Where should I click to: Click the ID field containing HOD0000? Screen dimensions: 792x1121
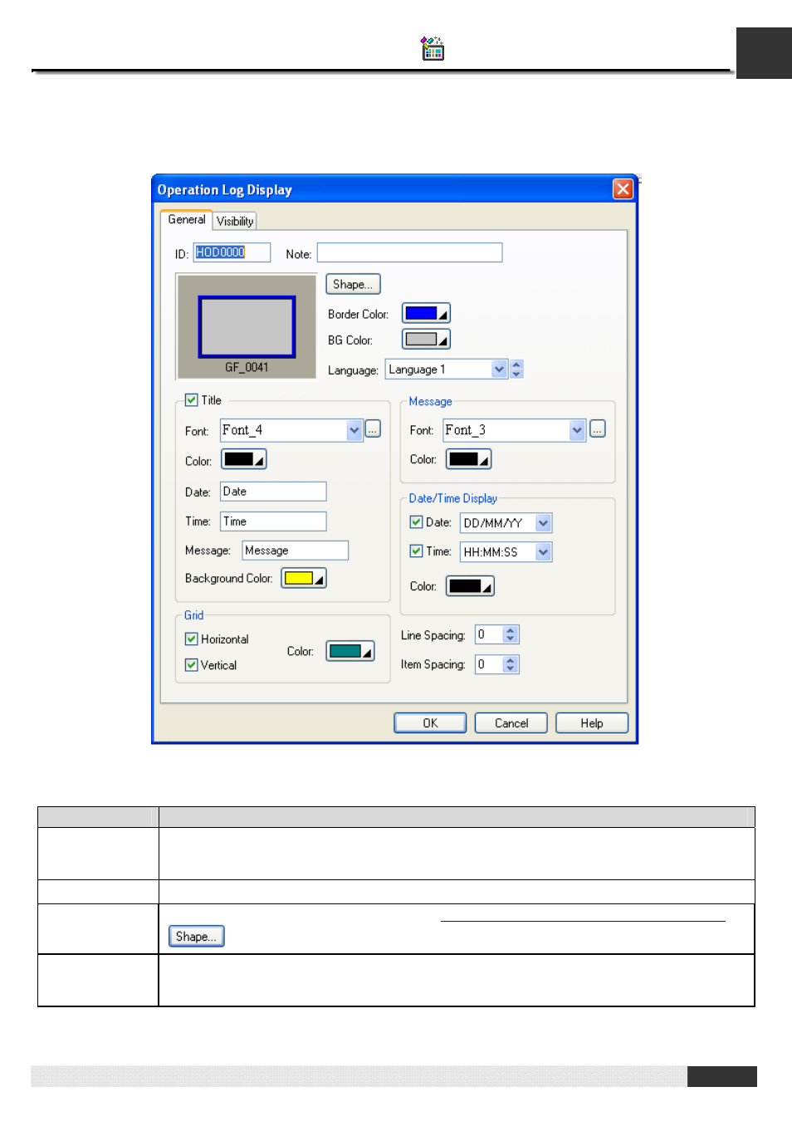point(232,252)
